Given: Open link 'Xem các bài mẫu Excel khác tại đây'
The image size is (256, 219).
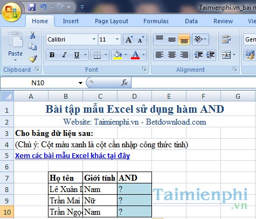Looking at the screenshot, I should click(73, 155).
